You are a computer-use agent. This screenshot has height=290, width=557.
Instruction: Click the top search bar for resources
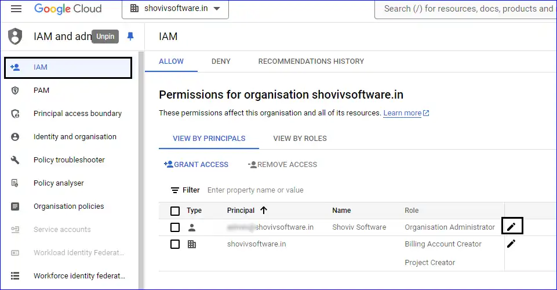pos(468,9)
